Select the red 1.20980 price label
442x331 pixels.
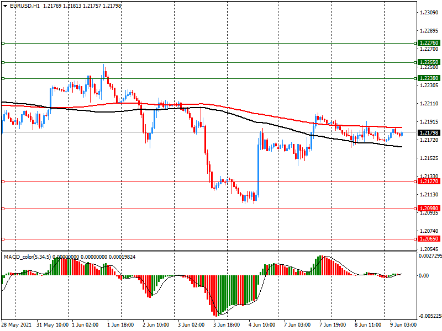pos(429,209)
